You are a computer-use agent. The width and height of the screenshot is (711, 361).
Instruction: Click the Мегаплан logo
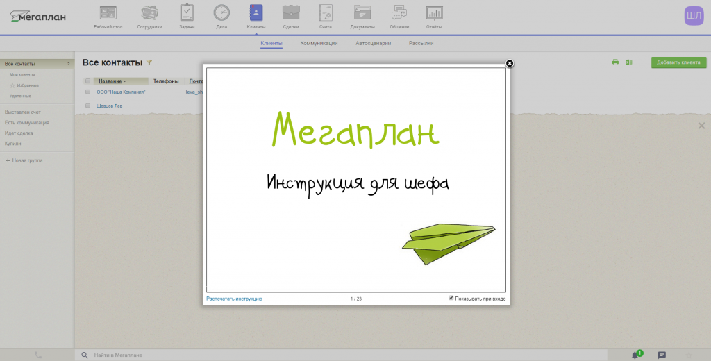[x=37, y=17]
